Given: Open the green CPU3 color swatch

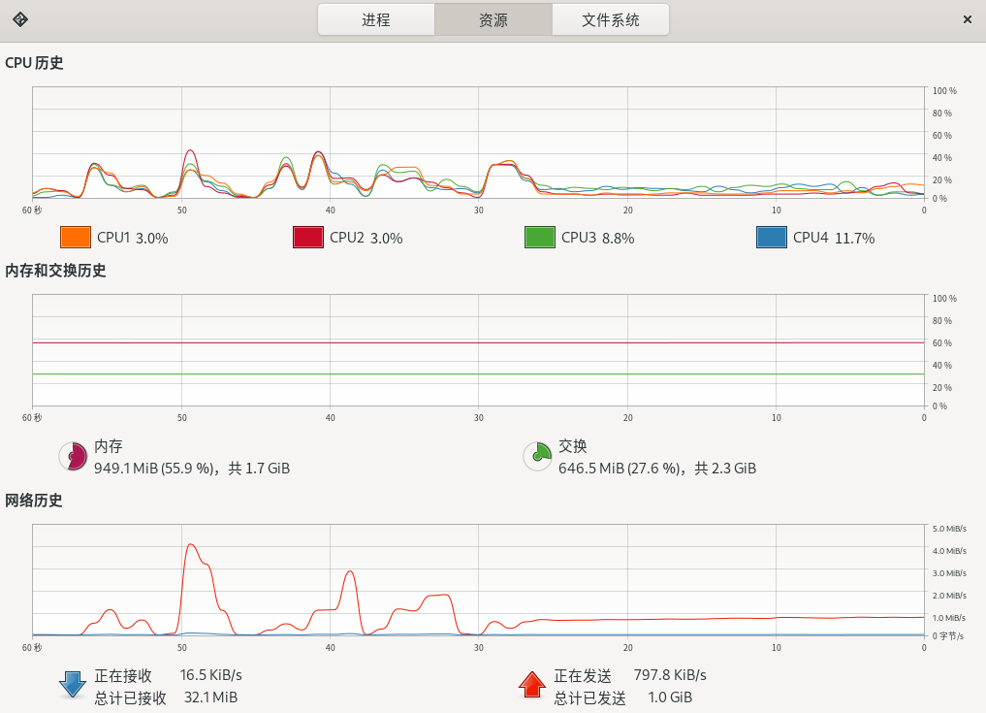Looking at the screenshot, I should (539, 237).
